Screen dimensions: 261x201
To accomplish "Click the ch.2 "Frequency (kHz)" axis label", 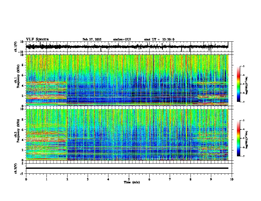I will 18,131.
